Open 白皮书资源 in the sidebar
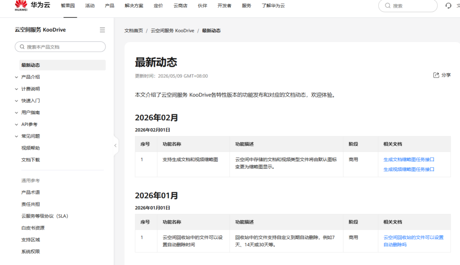Viewport: 460px width, 265px height. [x=33, y=228]
